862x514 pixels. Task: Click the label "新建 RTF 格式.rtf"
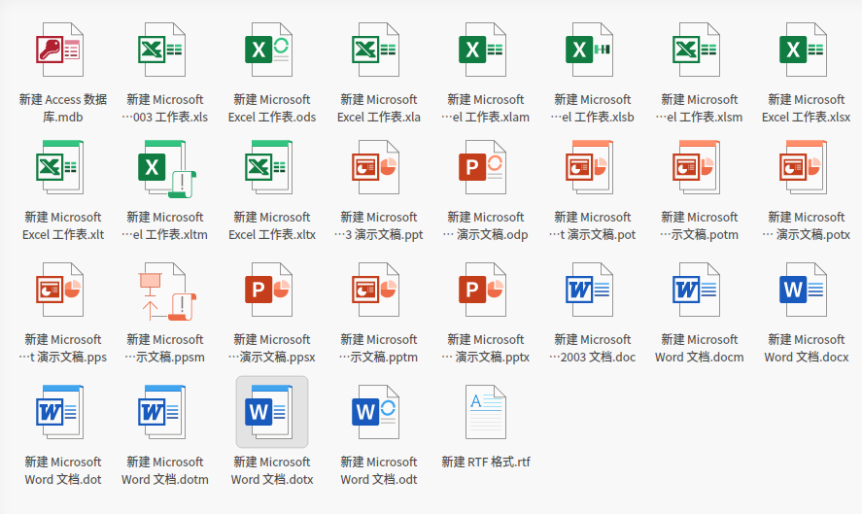pyautogui.click(x=486, y=463)
